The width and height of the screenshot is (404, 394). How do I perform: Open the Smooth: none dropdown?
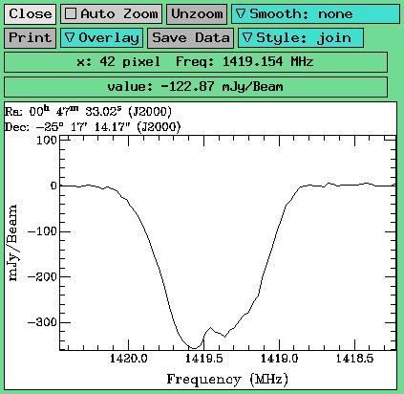(x=315, y=14)
